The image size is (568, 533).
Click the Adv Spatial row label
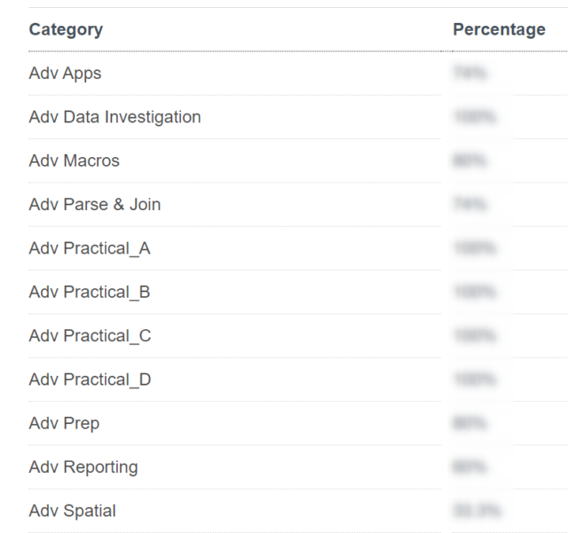pyautogui.click(x=72, y=512)
